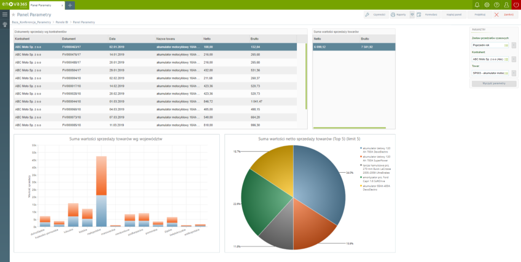
Task: Switch to the Panel Parametry tab
Action: (x=46, y=5)
